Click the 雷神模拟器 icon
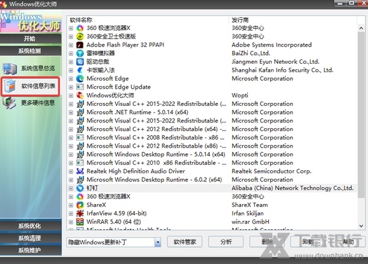This screenshot has height=264, width=368. click(x=80, y=53)
